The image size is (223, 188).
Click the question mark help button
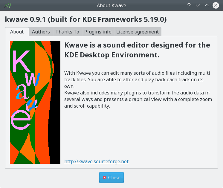point(189,6)
